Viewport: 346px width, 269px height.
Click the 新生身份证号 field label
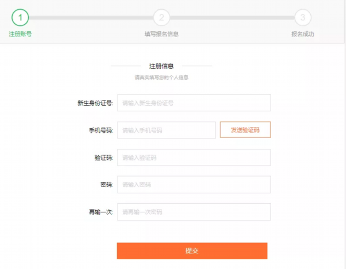(95, 103)
